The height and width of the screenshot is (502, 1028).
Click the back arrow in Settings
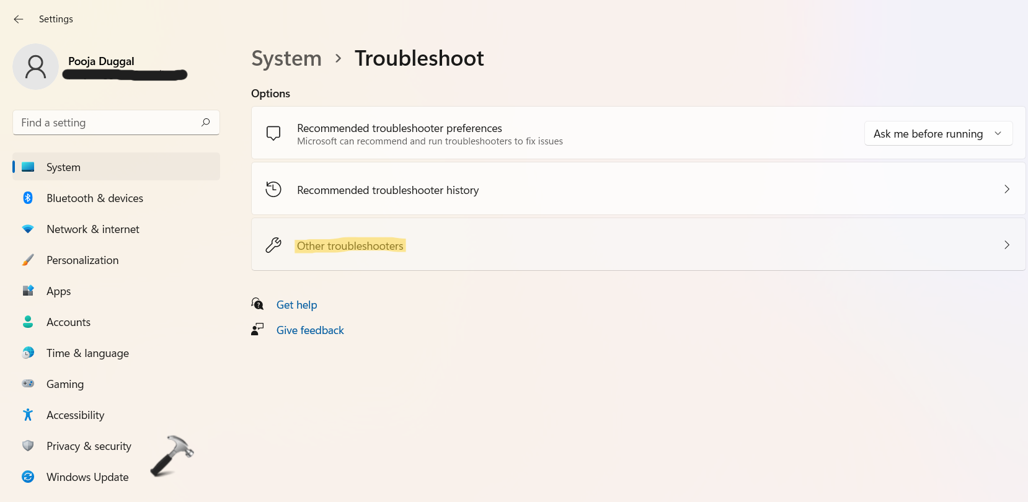pyautogui.click(x=19, y=19)
